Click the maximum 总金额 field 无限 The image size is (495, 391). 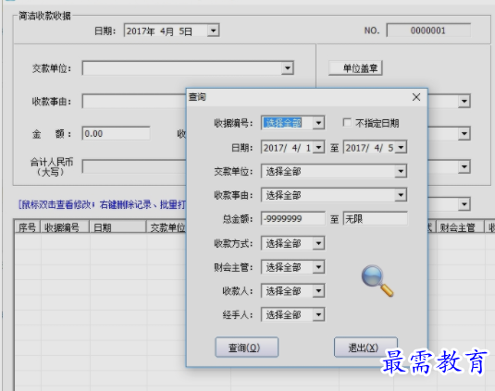376,218
